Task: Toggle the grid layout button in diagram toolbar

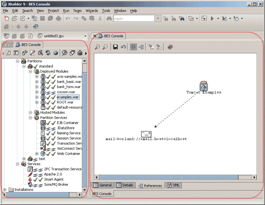Action: tap(141, 47)
